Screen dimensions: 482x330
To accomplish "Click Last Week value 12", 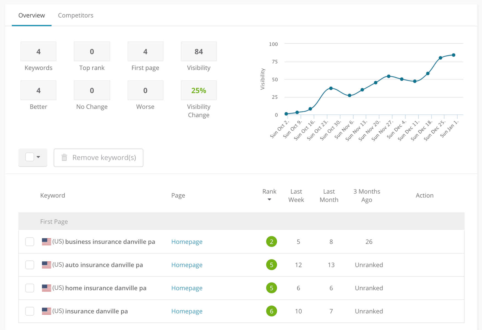I will (298, 265).
